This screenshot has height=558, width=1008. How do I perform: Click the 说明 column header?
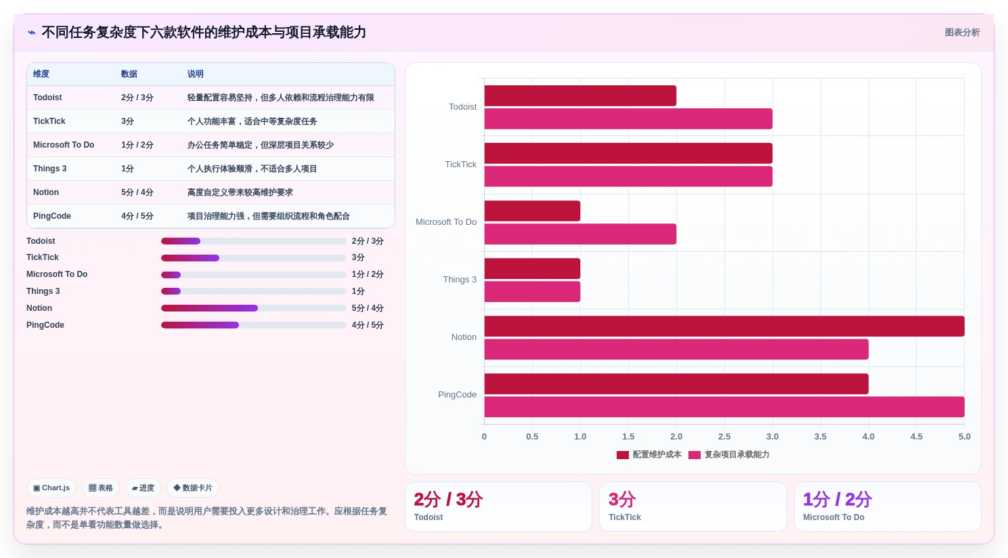tap(196, 74)
